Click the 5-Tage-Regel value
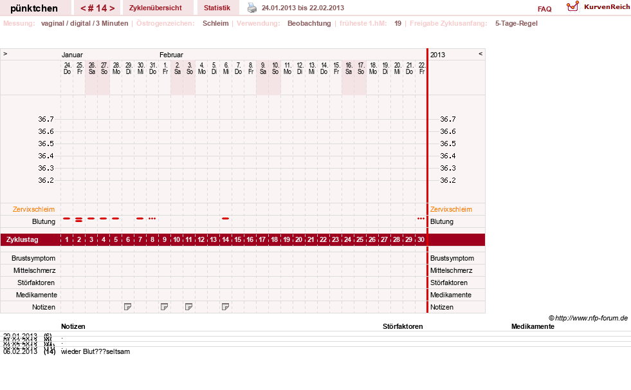The width and height of the screenshot is (631, 390). tap(517, 23)
